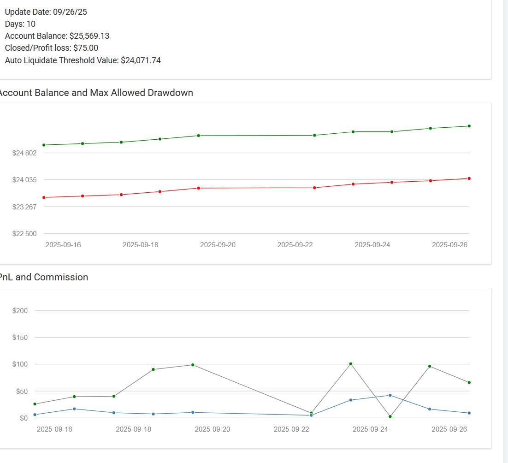Click the last blue commission data point

(x=469, y=413)
